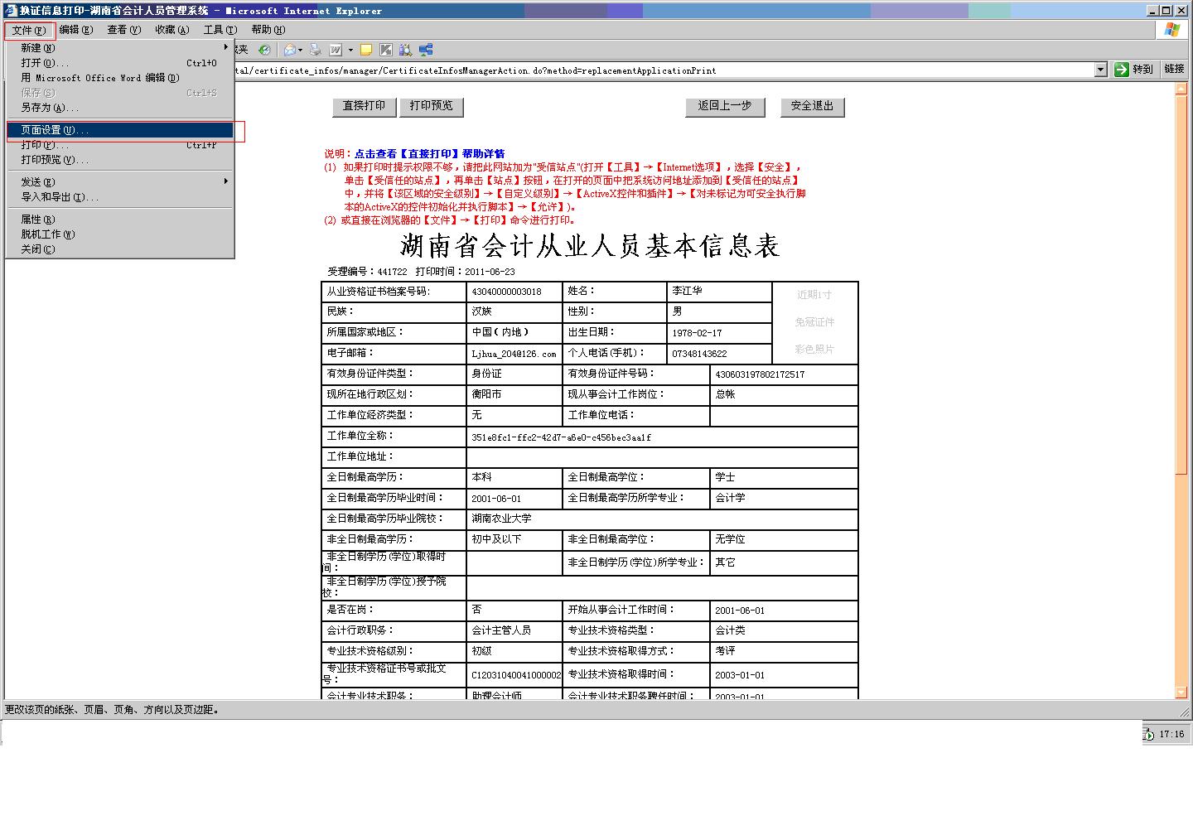Click the yellow note toolbar icon
The width and height of the screenshot is (1193, 835).
(x=365, y=50)
